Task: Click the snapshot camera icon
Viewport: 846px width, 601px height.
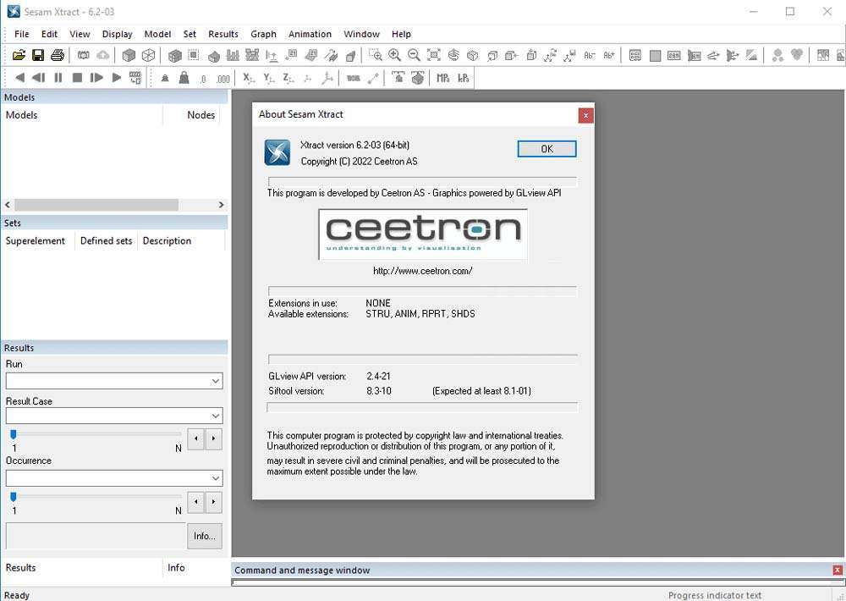Action: [x=83, y=55]
